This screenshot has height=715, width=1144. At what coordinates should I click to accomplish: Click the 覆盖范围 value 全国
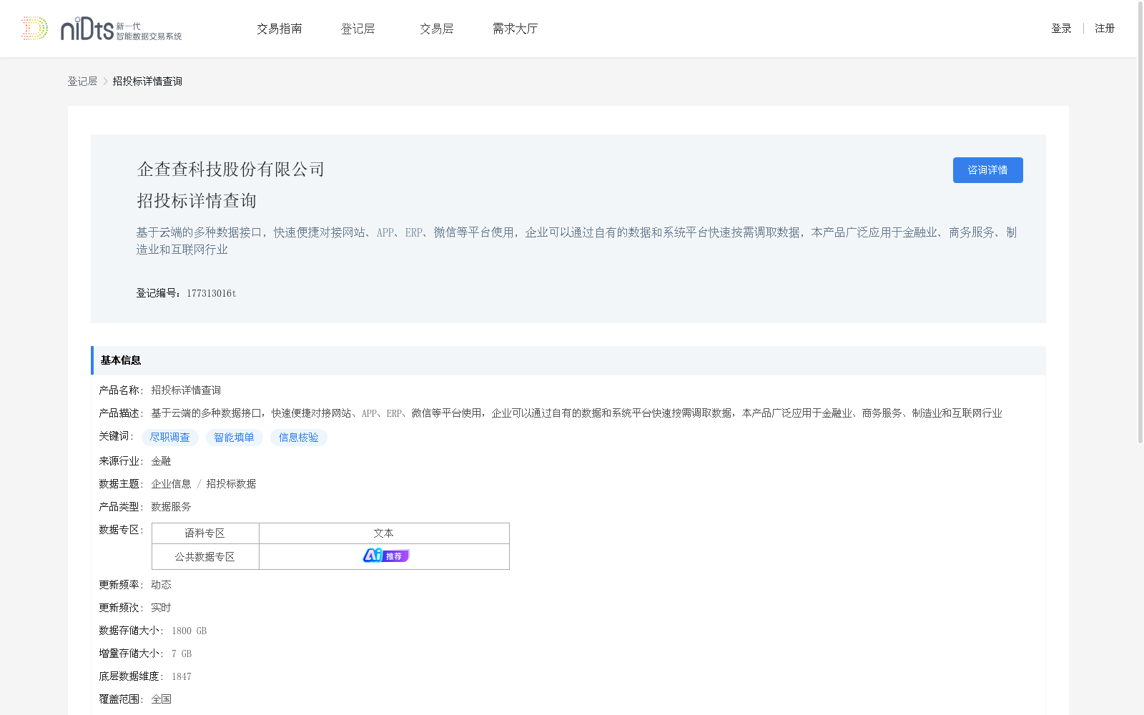[x=161, y=699]
